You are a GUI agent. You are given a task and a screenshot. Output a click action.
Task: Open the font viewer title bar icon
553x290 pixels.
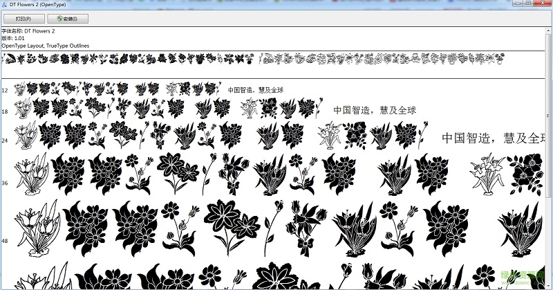pyautogui.click(x=5, y=5)
